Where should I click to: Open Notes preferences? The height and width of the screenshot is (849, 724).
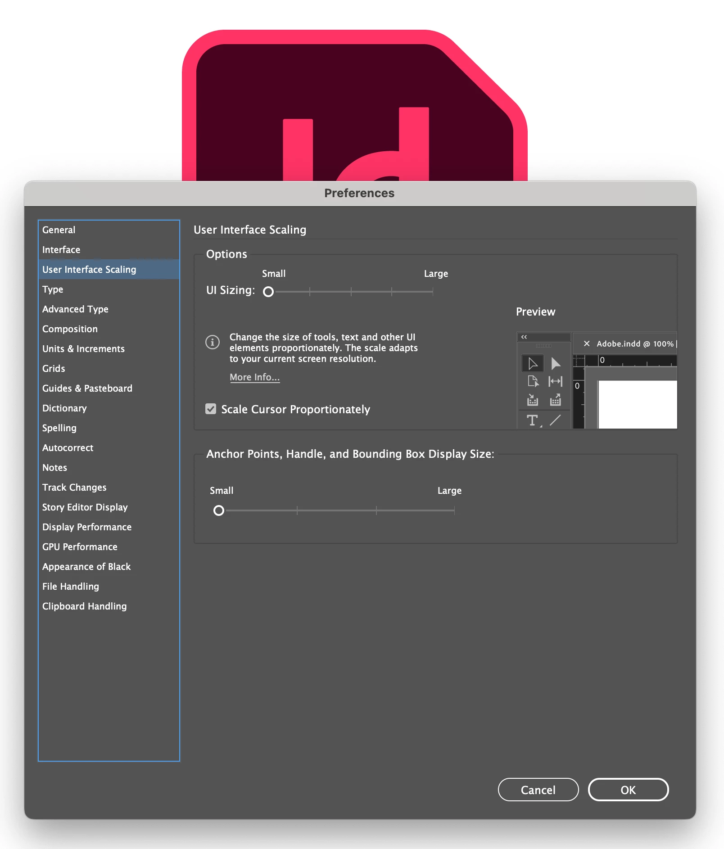tap(109, 467)
